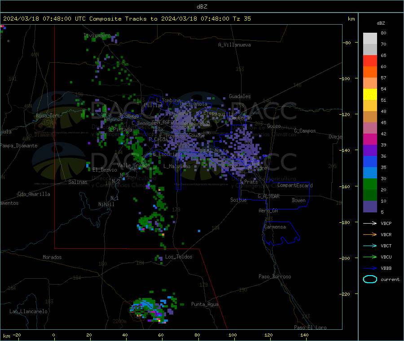The image size is (404, 341).
Task: Click the timestamp 2024/03/18 07:48:00 UTC header
Action: 44,19
